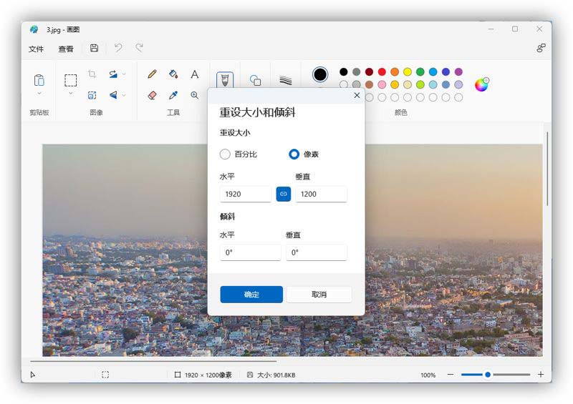
Task: Toggle the aspect ratio link button
Action: (283, 194)
